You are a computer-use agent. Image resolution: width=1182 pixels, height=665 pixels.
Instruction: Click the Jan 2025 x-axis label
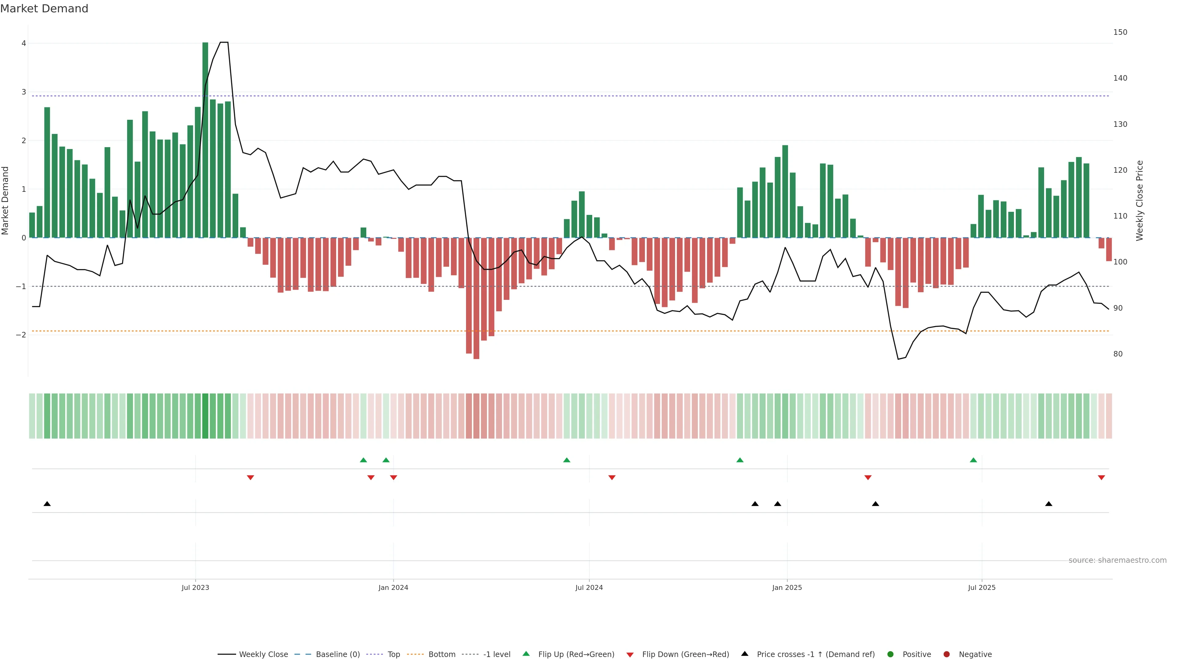click(787, 587)
